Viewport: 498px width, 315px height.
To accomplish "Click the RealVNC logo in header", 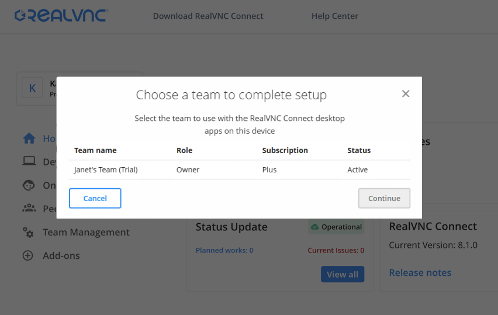I will (x=61, y=16).
